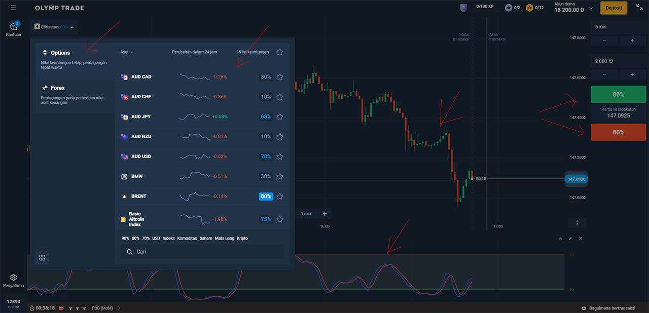649x313 pixels.
Task: Click the 2 000 amount field
Action: coord(618,61)
